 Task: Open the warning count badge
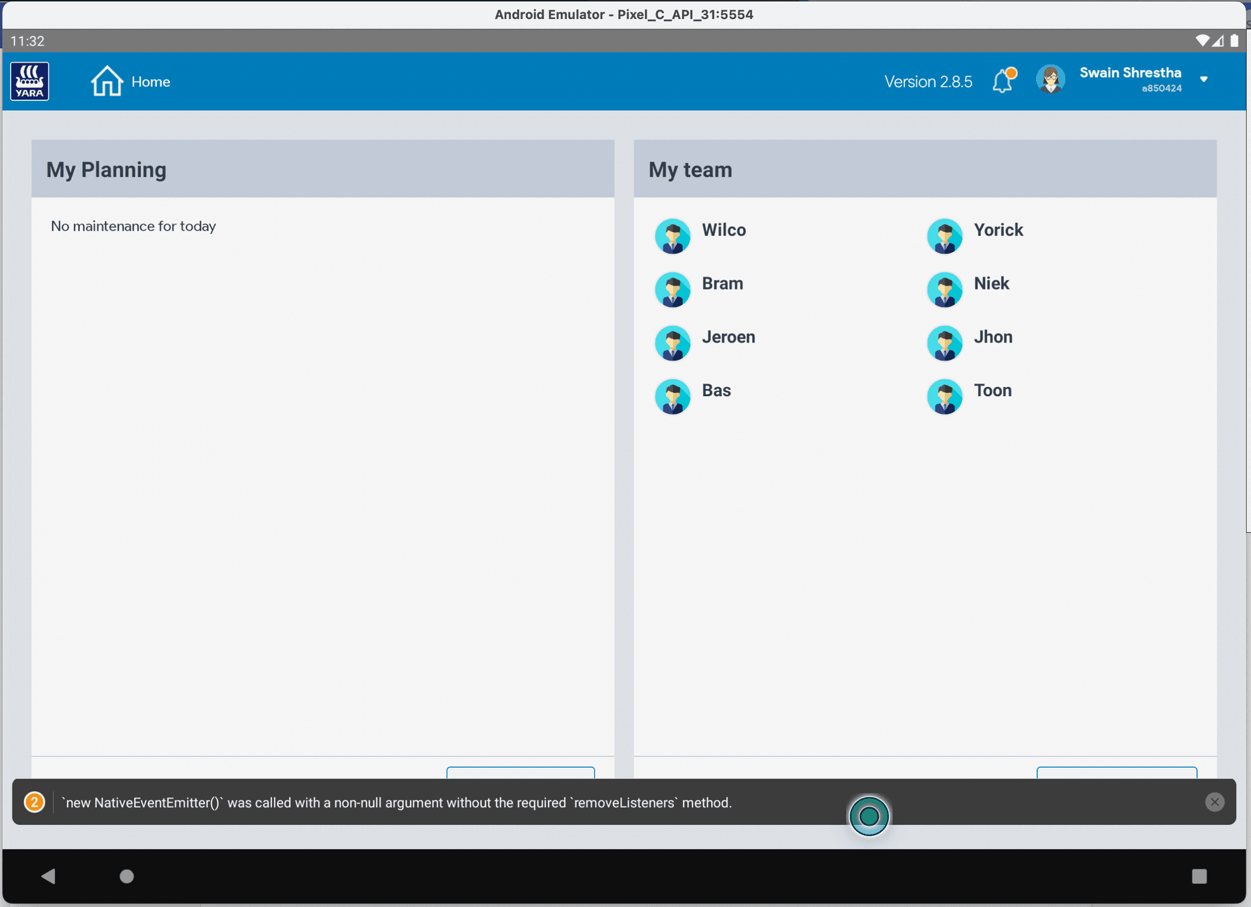(35, 802)
